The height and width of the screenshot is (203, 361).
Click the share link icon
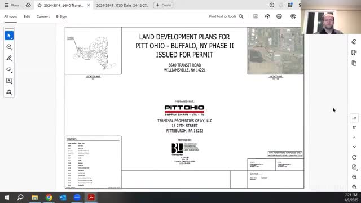[293, 16]
